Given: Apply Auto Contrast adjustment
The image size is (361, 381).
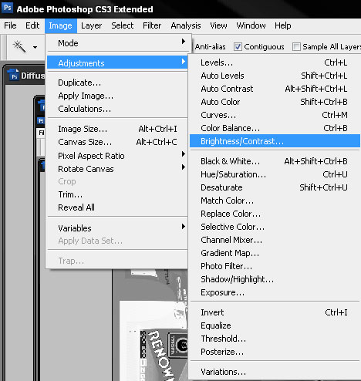Looking at the screenshot, I should coord(275,89).
